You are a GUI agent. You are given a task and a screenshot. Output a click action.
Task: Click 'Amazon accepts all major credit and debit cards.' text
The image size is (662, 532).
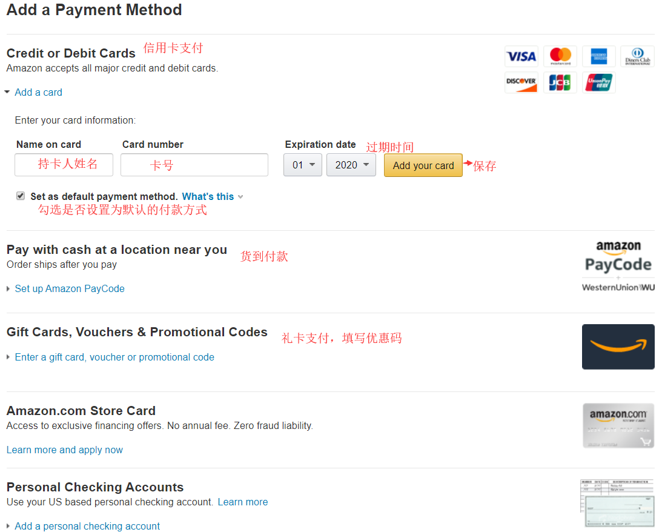point(112,68)
